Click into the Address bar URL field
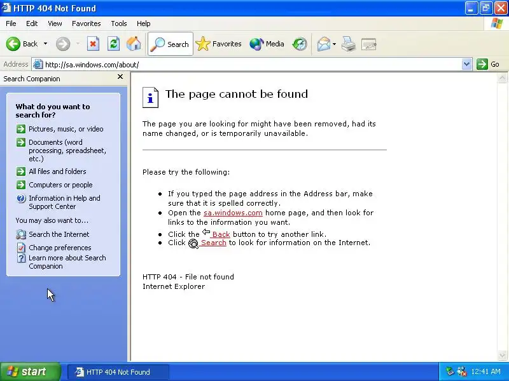The height and width of the screenshot is (381, 509). (251, 65)
